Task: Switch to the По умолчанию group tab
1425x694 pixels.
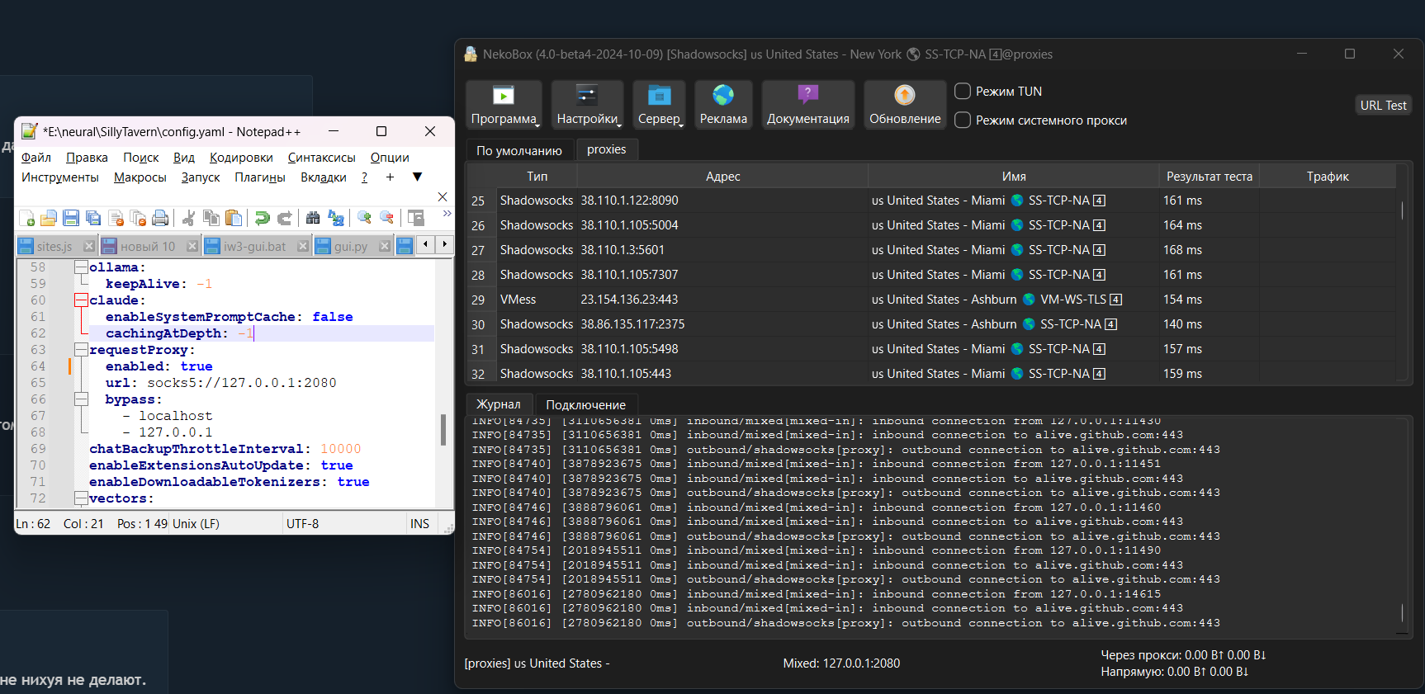Action: click(519, 150)
